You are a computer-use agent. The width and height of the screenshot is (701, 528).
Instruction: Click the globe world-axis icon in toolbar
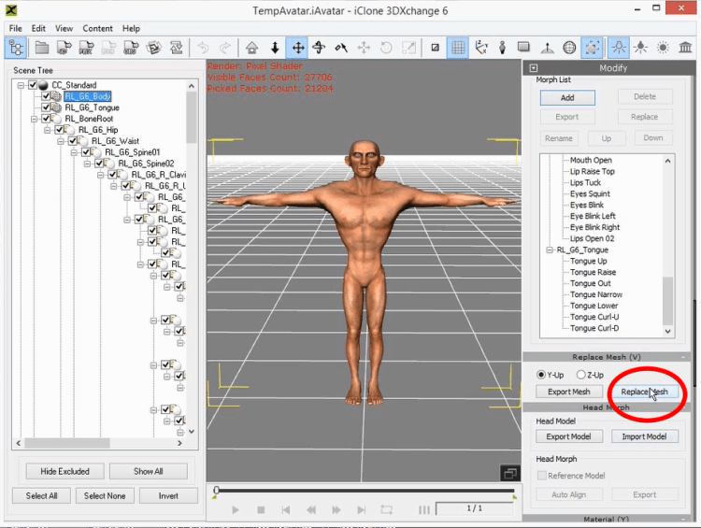point(570,47)
